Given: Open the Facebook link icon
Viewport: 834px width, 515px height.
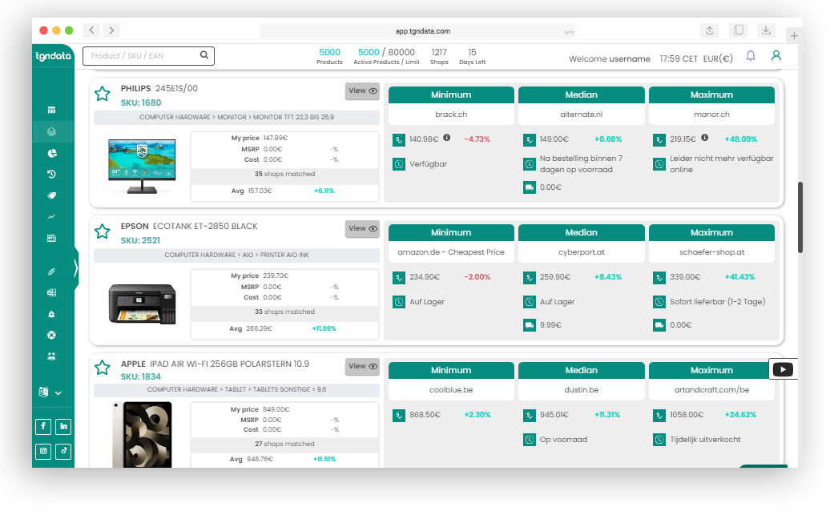Looking at the screenshot, I should coord(43,426).
